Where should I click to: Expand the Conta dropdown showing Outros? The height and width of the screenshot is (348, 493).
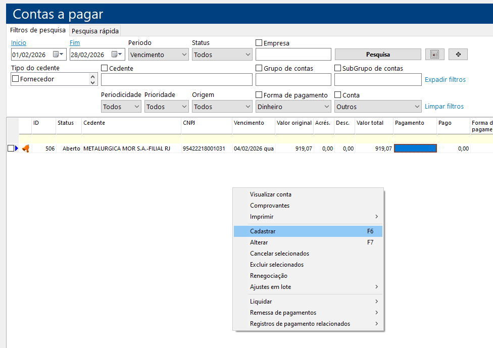[x=377, y=107]
